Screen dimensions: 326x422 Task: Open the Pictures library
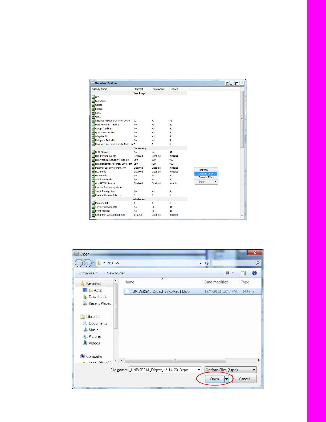[95, 336]
